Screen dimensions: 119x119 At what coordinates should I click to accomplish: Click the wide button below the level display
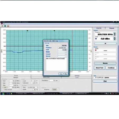[105, 44]
